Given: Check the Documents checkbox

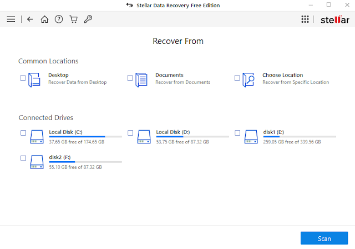Looking at the screenshot, I should tap(130, 78).
